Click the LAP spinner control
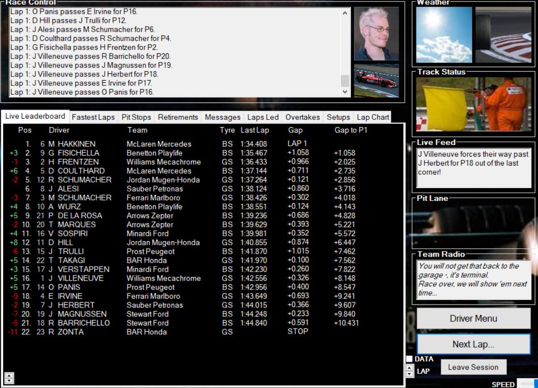Viewport: 538px width, 388px height. pyautogui.click(x=409, y=371)
